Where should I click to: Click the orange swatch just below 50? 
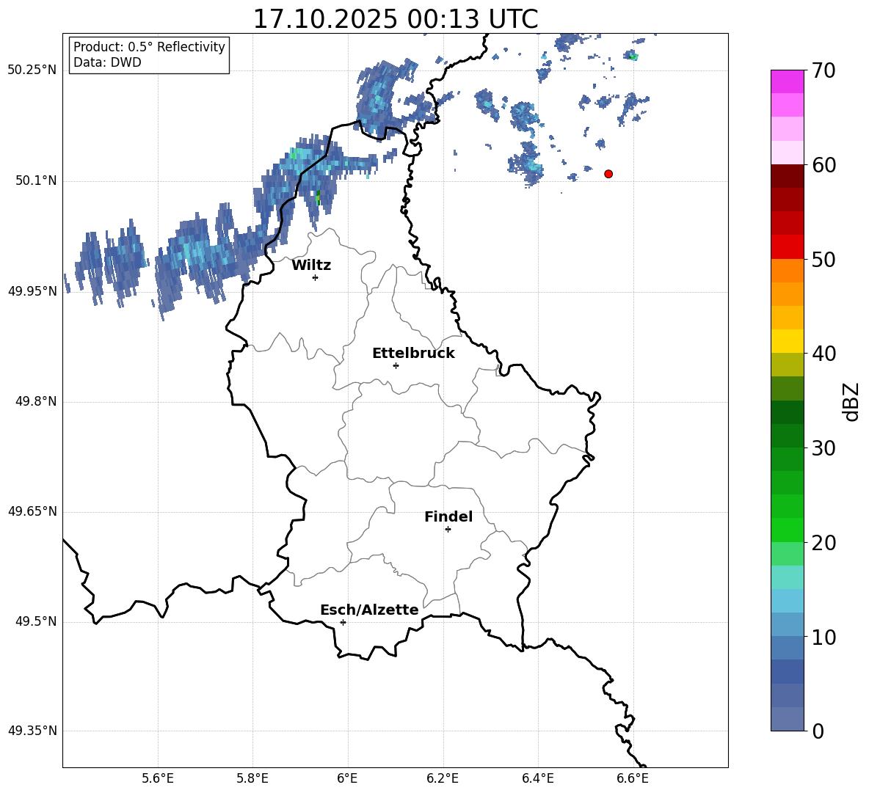pos(788,271)
